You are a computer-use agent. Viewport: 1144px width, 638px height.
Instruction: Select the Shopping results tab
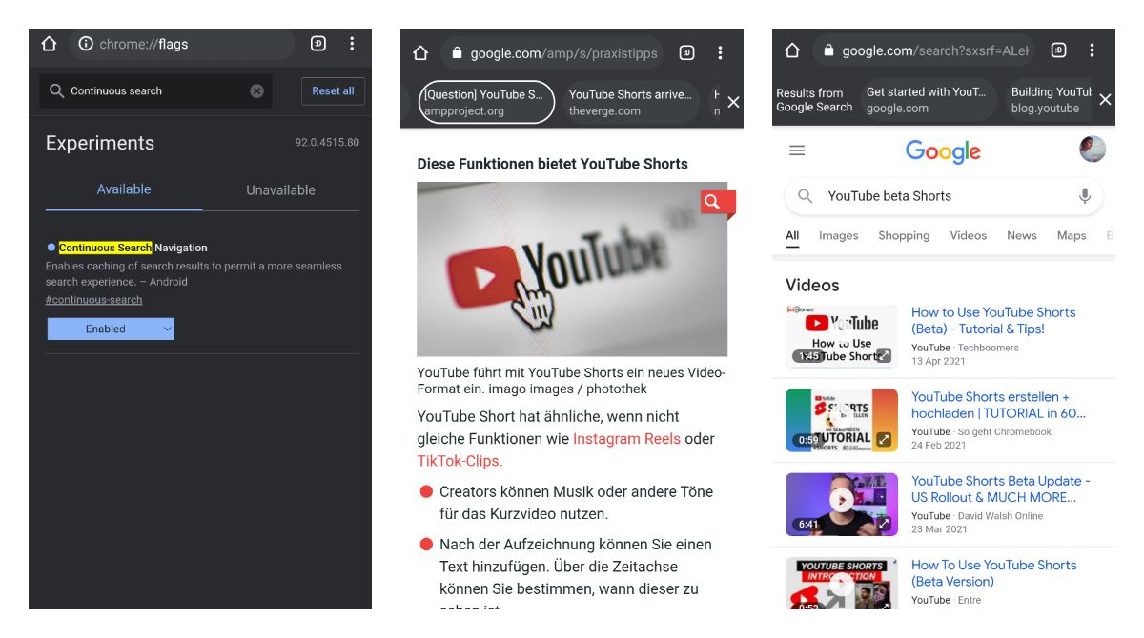[904, 236]
